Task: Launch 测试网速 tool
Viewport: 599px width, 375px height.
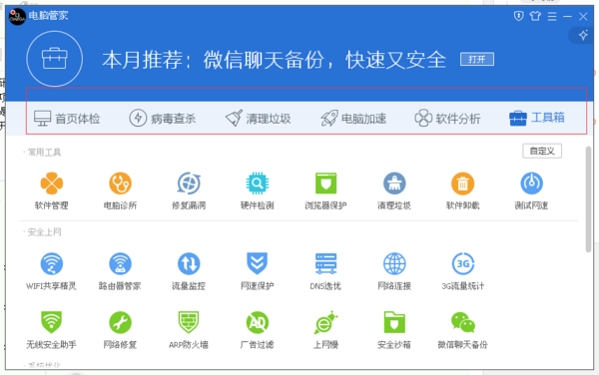Action: (531, 190)
